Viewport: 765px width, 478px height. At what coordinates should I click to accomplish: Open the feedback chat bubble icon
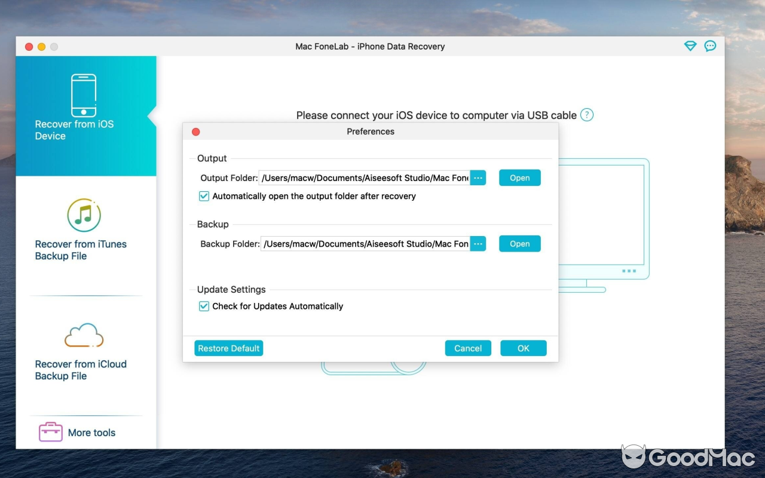(710, 45)
